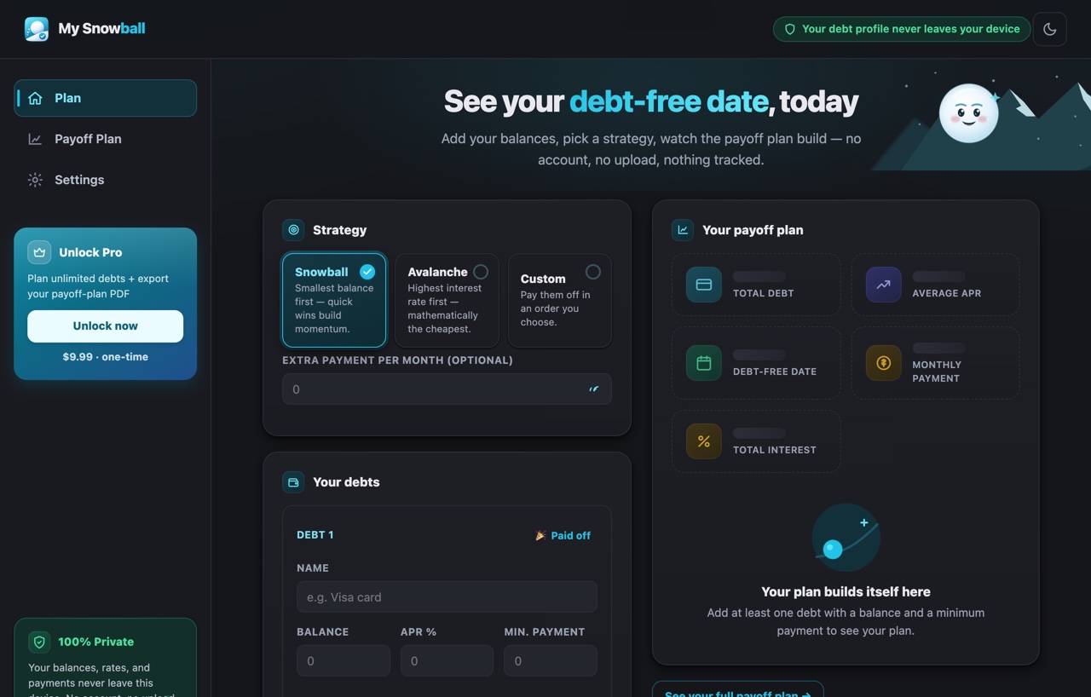Focus the extra payment per month field
The image size is (1091, 697).
click(447, 389)
